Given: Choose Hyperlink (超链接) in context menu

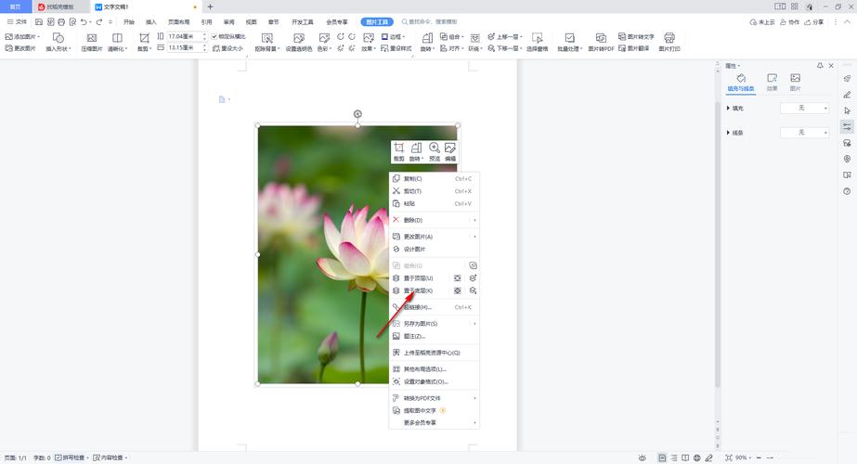Looking at the screenshot, I should point(434,307).
